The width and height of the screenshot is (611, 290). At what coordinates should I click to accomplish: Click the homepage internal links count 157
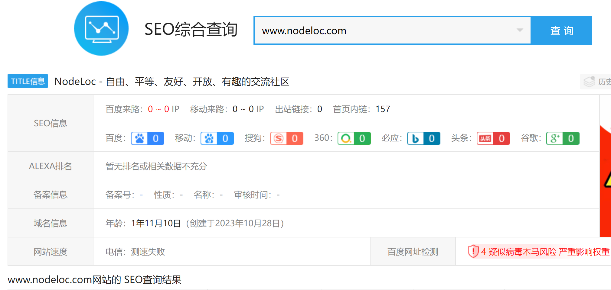pyautogui.click(x=383, y=109)
